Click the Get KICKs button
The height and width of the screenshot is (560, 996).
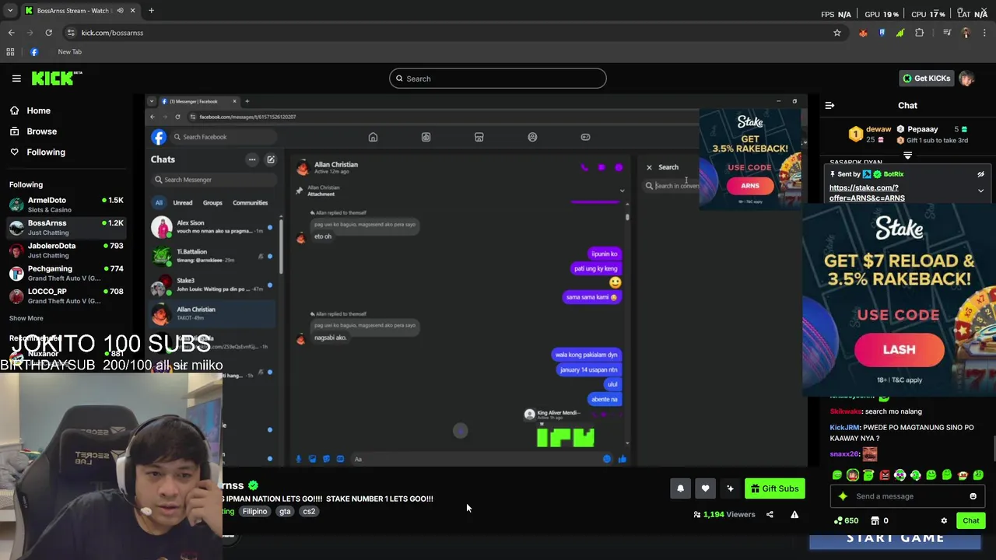(x=926, y=79)
